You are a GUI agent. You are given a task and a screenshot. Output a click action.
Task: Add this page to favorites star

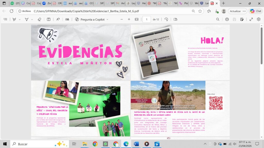200,11
